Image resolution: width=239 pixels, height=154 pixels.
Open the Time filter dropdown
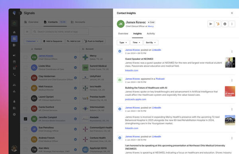[x=136, y=43]
